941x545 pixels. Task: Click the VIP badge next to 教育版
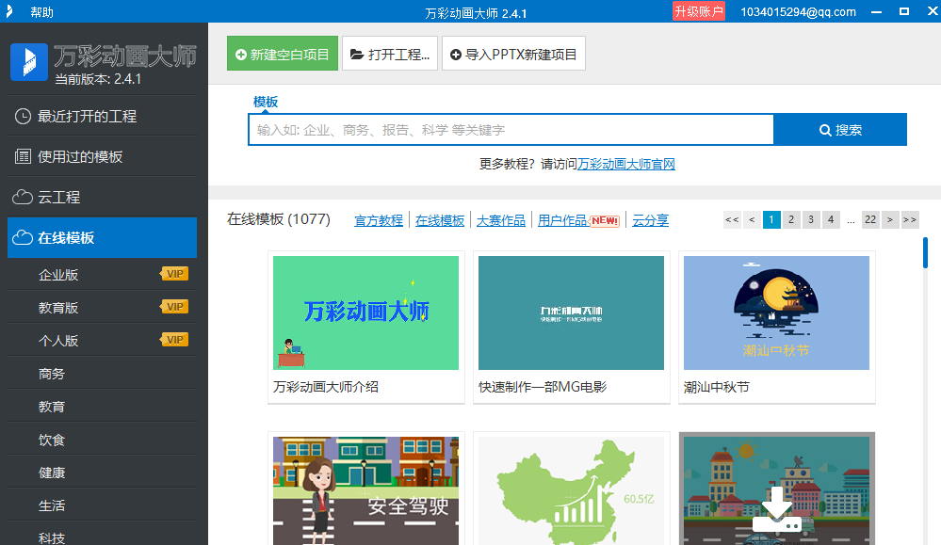click(174, 307)
